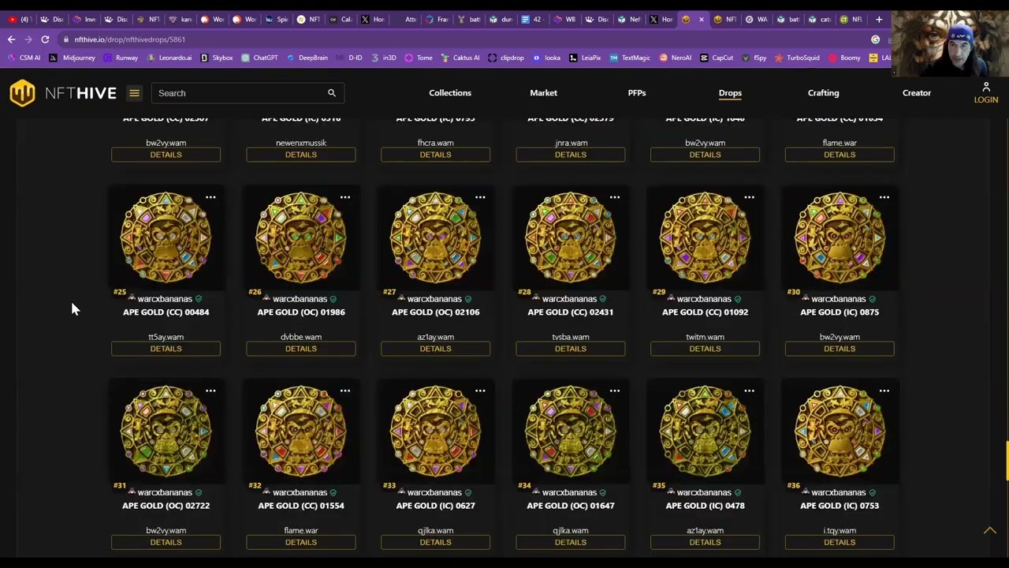Open options menu for card #34
The height and width of the screenshot is (568, 1009).
[x=615, y=390]
